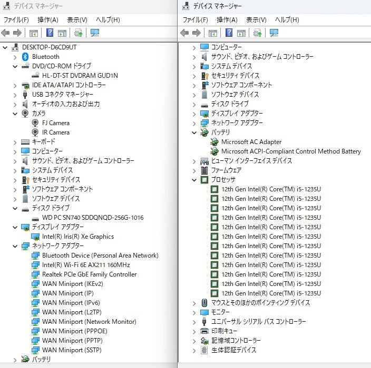Open ファイル(F) menu in right window

195,19
